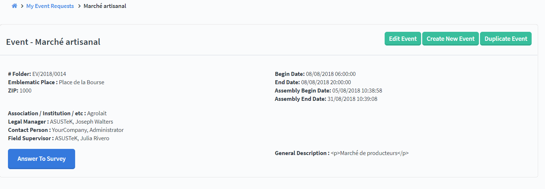Click the Answer To Survey button

pos(42,159)
